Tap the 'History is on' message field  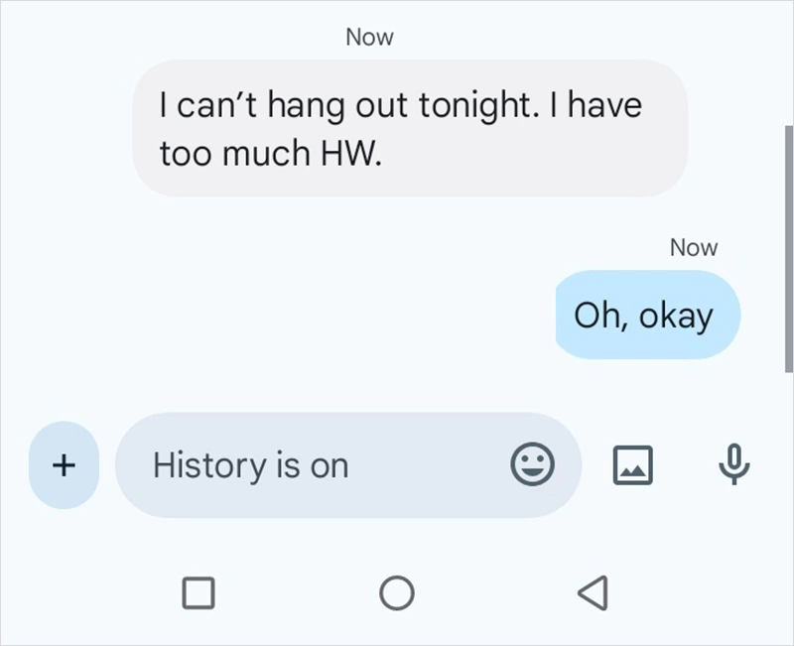click(x=298, y=465)
